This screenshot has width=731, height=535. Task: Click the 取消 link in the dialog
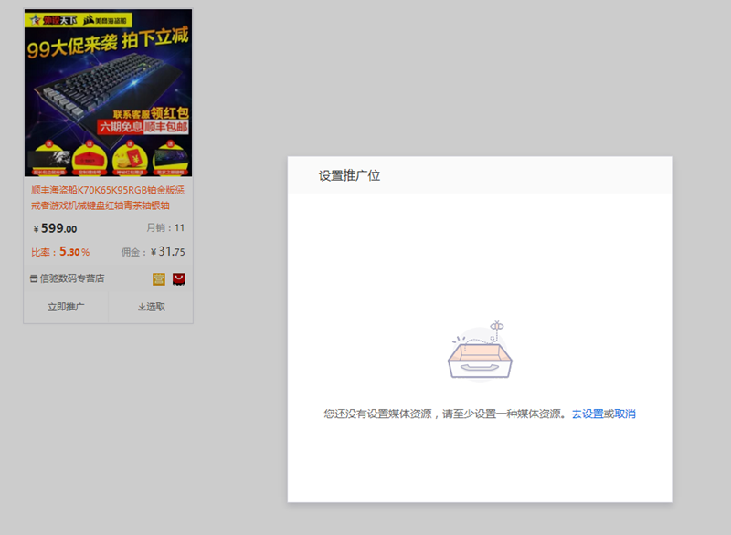click(x=625, y=414)
